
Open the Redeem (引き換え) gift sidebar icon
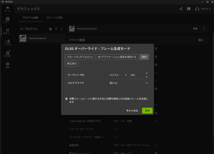coord(7,54)
